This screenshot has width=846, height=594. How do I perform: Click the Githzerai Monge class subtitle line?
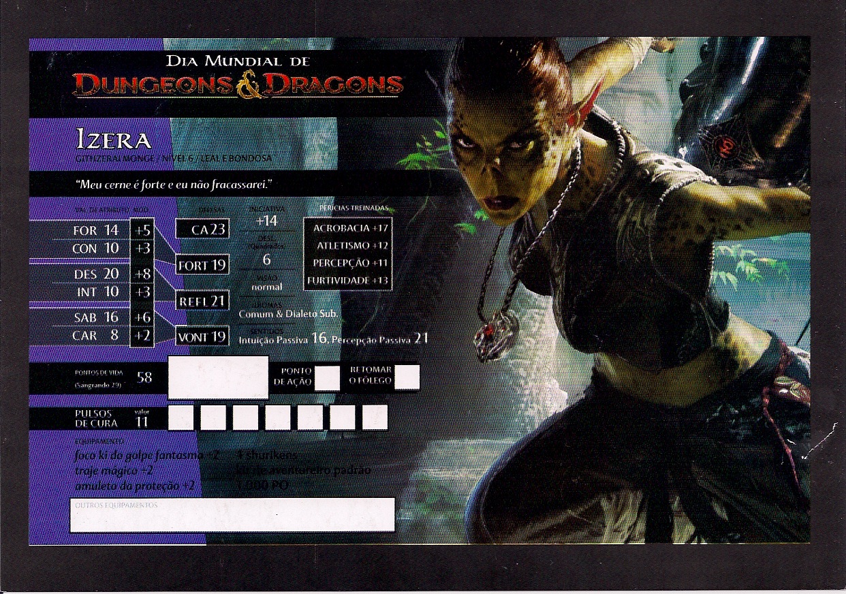pos(174,158)
